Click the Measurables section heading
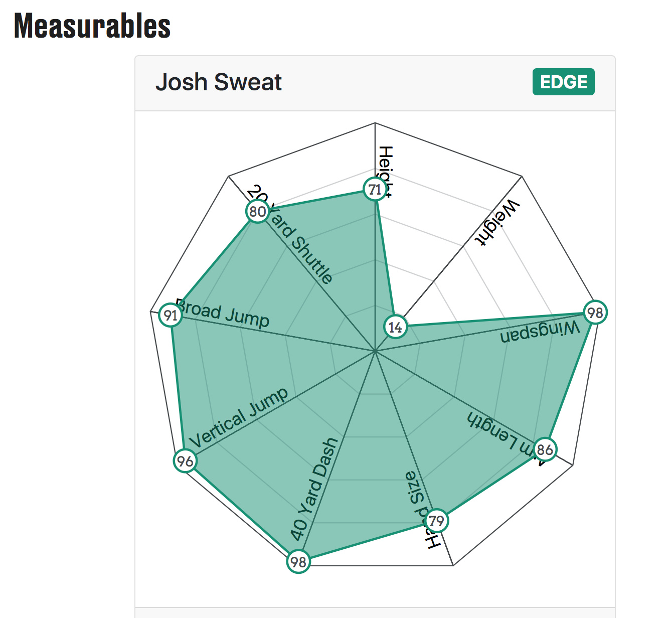Image resolution: width=671 pixels, height=618 pixels. click(x=92, y=26)
